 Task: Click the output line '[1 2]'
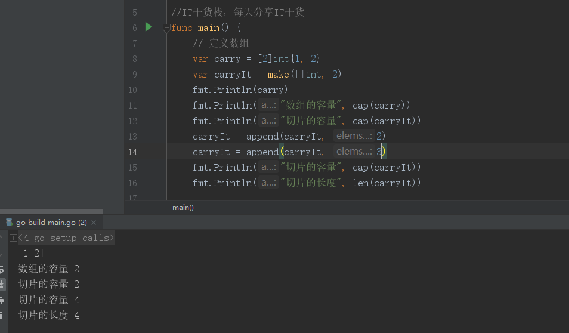(x=31, y=253)
